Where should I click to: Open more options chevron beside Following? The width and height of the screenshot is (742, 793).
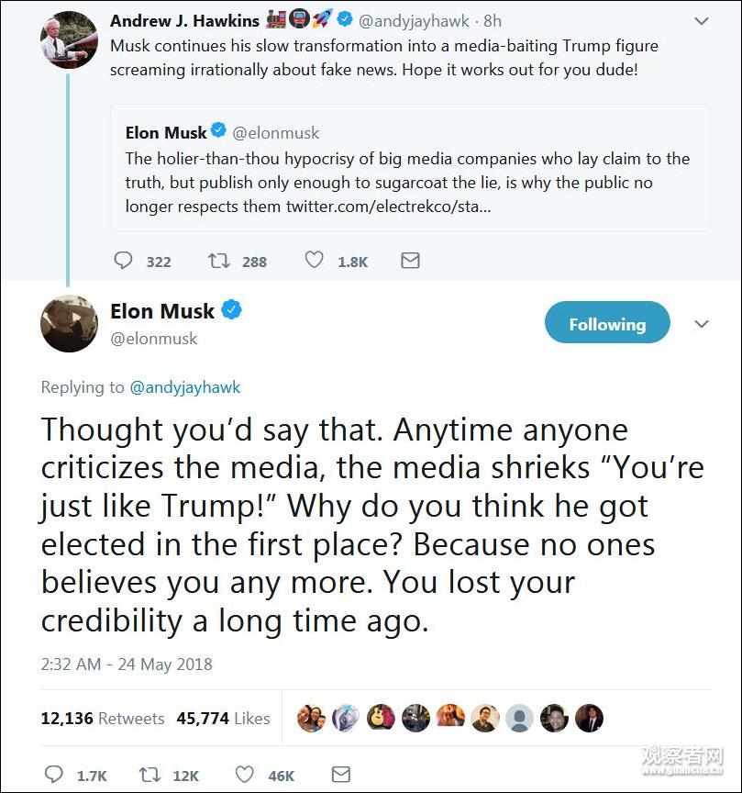(x=702, y=324)
